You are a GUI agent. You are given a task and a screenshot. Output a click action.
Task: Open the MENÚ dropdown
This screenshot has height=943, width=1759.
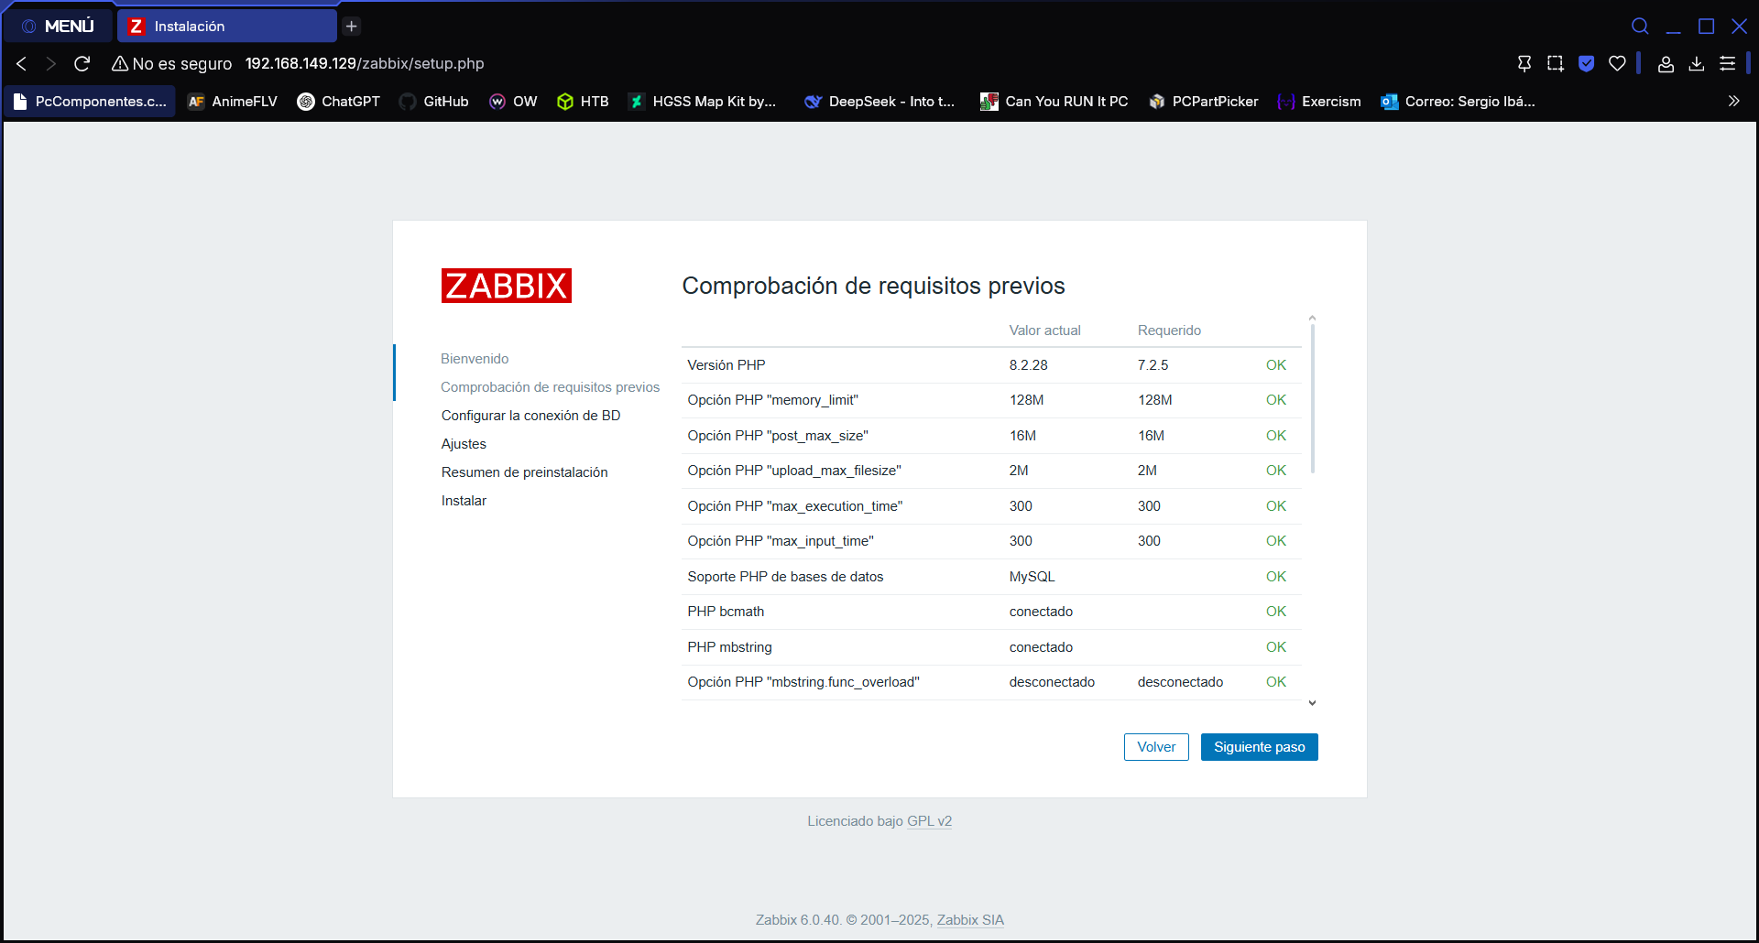point(58,26)
